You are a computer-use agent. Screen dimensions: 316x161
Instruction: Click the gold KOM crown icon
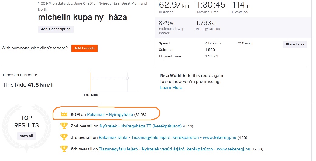[64, 114]
